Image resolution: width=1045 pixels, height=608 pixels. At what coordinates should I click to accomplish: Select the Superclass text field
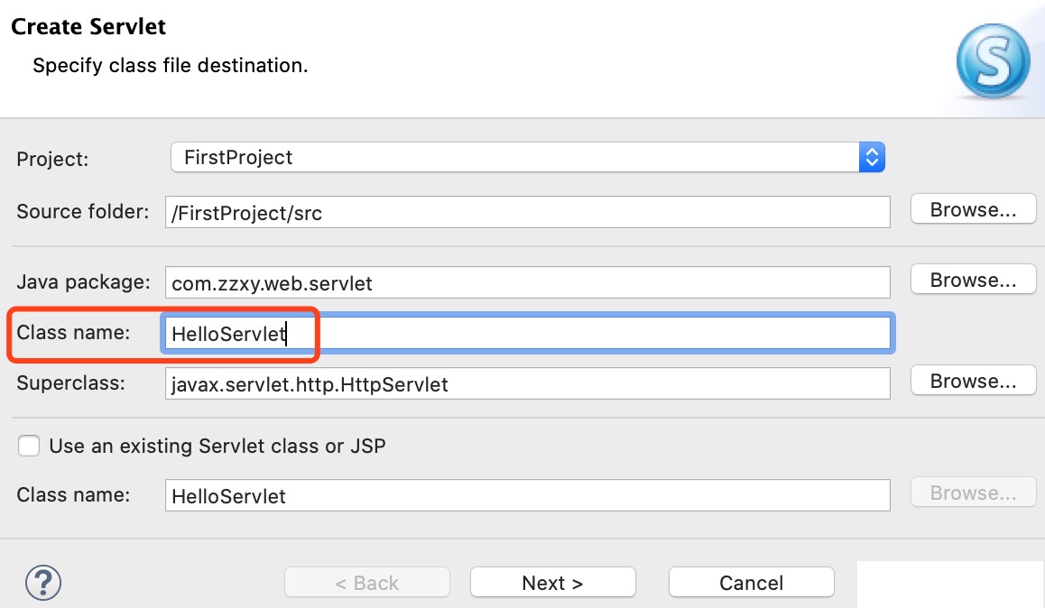click(x=527, y=384)
